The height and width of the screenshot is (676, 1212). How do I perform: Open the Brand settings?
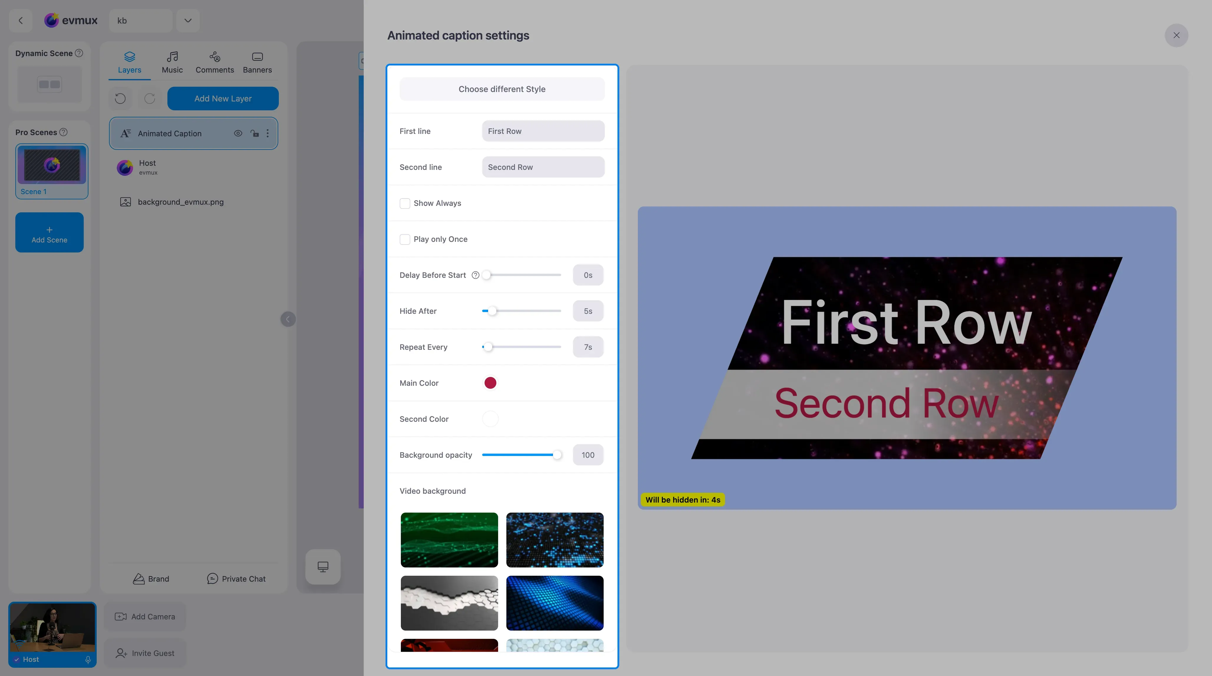[151, 579]
